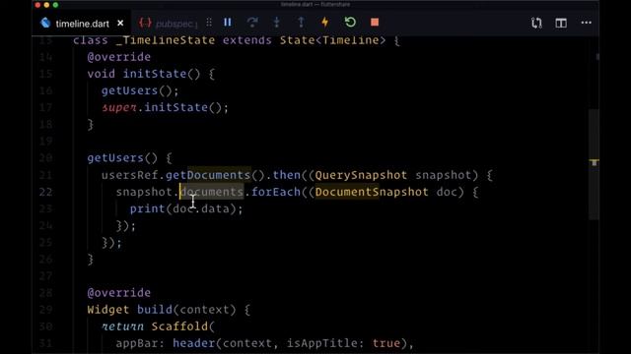Click Scaffold on the return line
Viewport: 631px width, 354px height.
(x=179, y=326)
